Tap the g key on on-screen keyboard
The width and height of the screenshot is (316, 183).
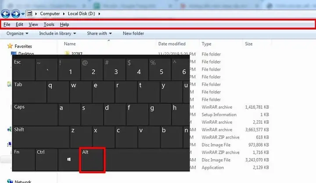160,114
